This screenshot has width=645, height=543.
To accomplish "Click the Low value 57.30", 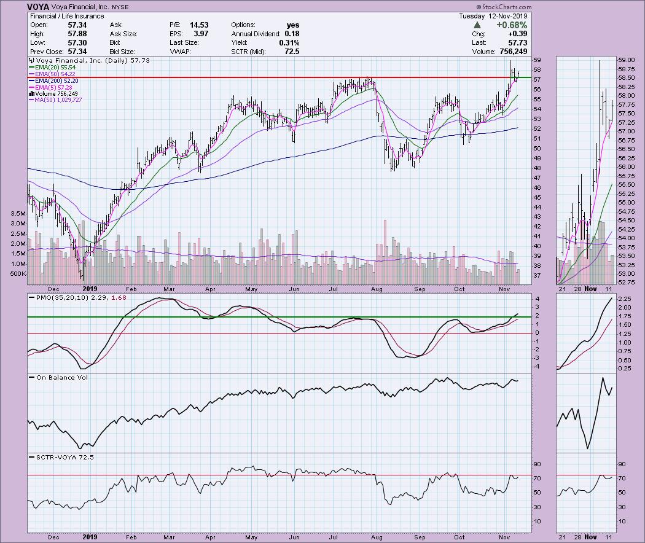I will point(77,42).
